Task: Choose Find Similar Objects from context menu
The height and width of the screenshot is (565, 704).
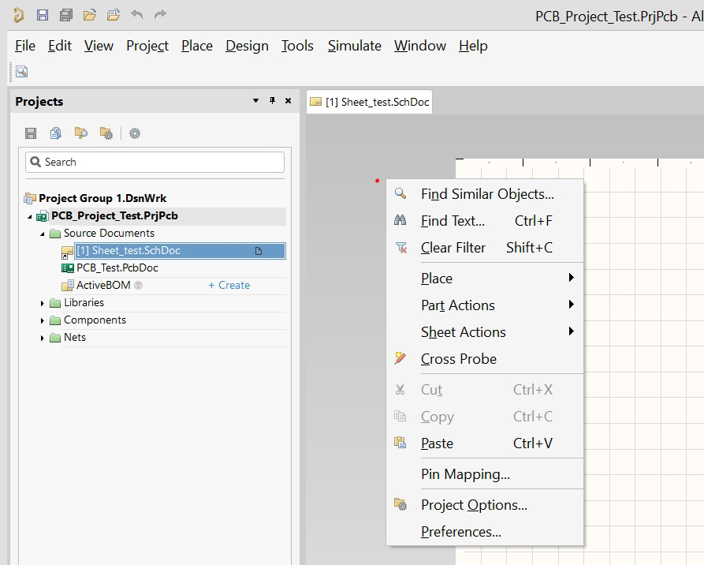Action: tap(485, 194)
